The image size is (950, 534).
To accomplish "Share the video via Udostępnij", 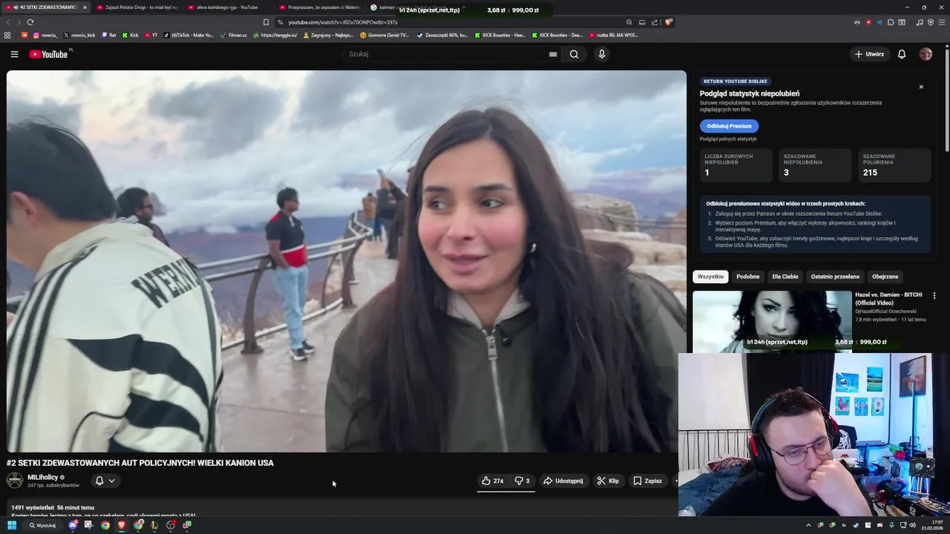I will point(563,481).
